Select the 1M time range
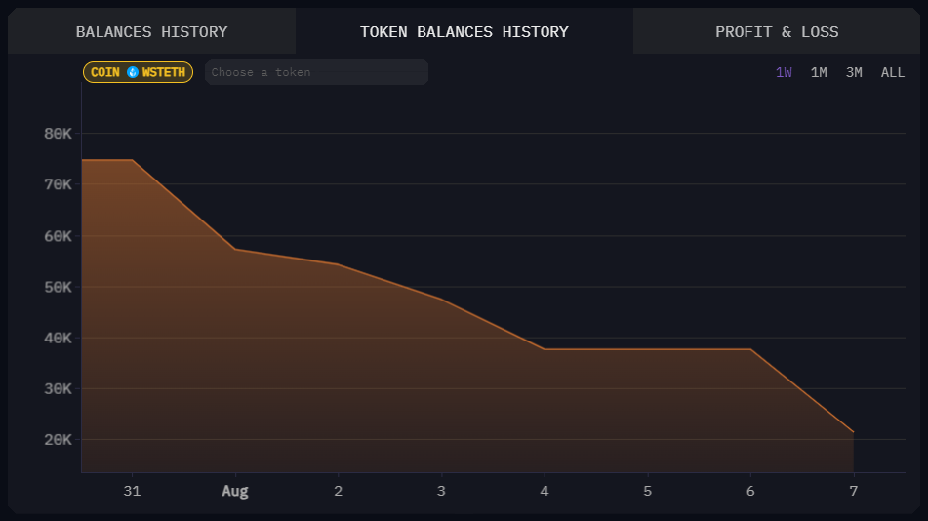The width and height of the screenshot is (928, 521). point(819,72)
